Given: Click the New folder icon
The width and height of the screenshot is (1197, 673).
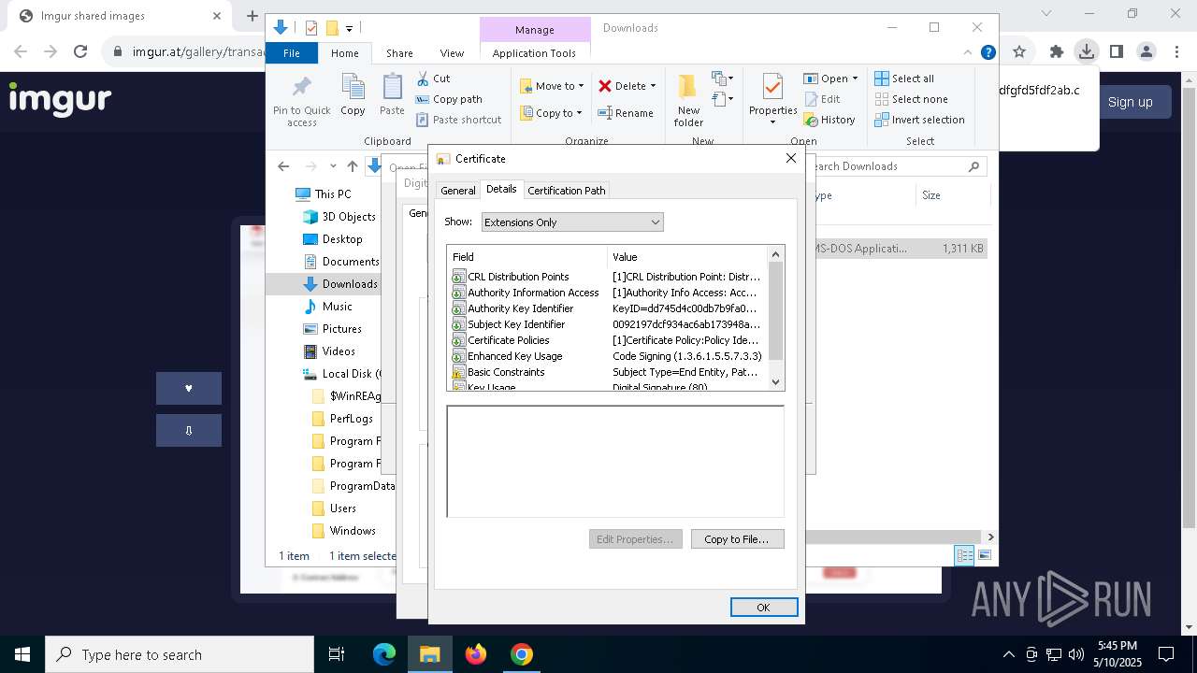Looking at the screenshot, I should (x=687, y=87).
